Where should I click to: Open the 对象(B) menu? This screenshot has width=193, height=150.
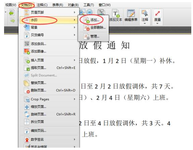click(73, 5)
